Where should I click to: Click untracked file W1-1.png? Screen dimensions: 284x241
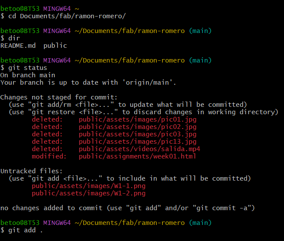point(88,186)
